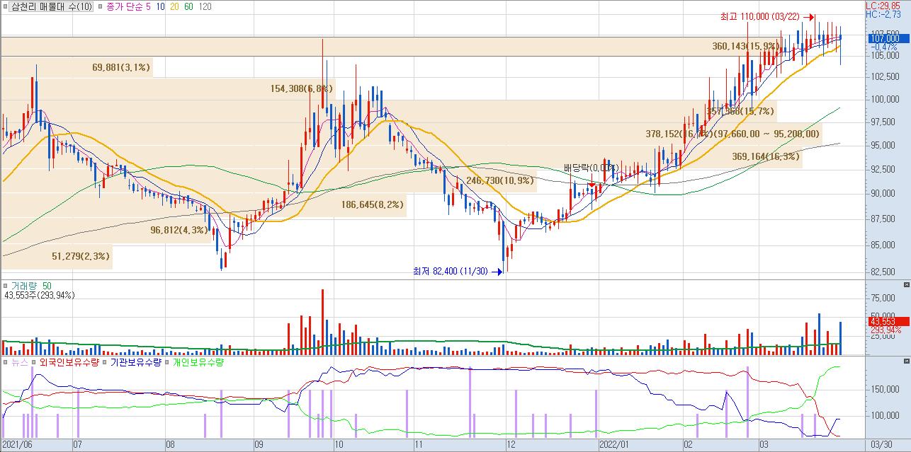Click the 최고 110,000 (03/22) high marker
Image resolution: width=911 pixels, height=452 pixels.
(767, 17)
